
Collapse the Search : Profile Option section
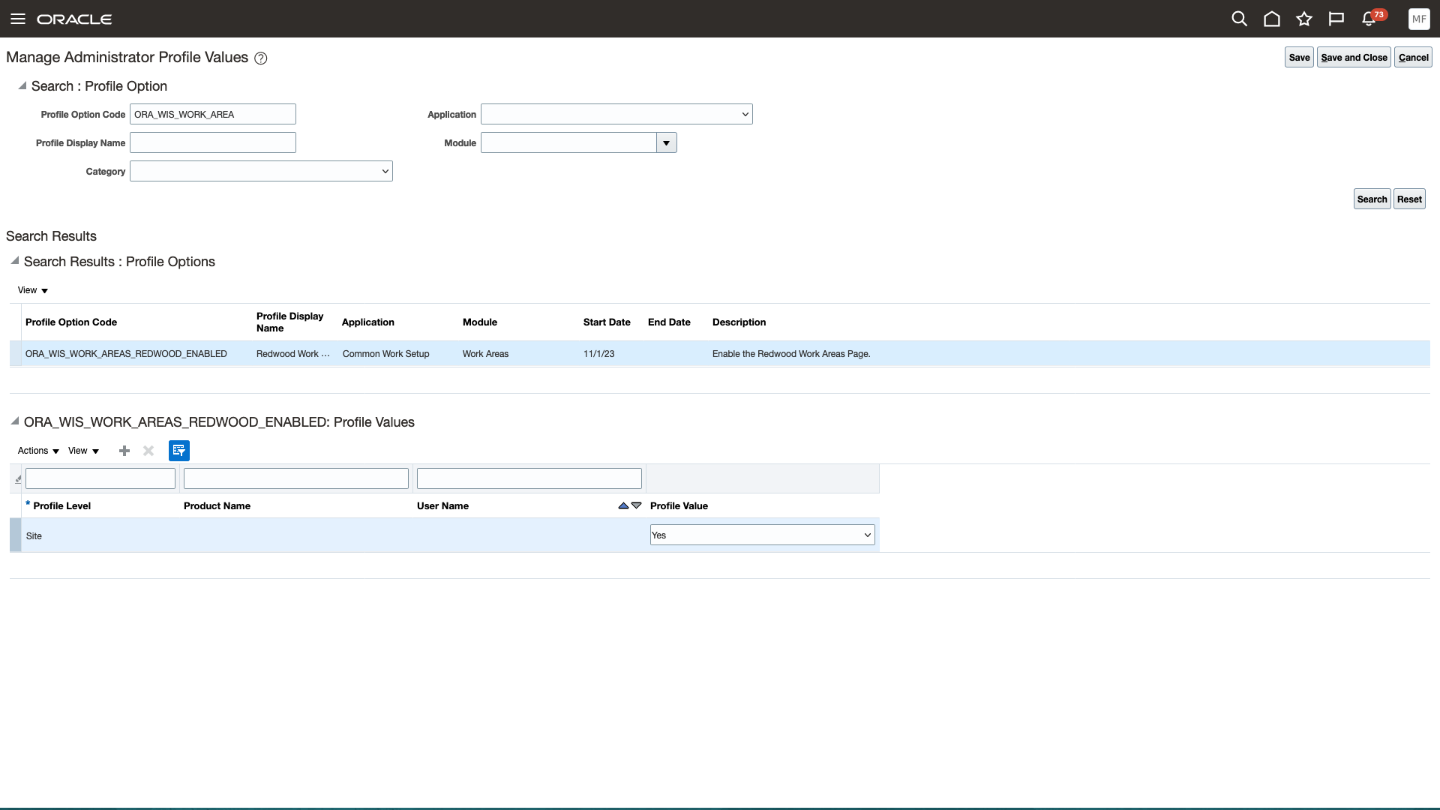[x=22, y=85]
